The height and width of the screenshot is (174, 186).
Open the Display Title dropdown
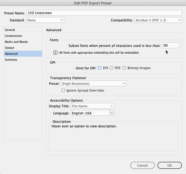pos(93,106)
